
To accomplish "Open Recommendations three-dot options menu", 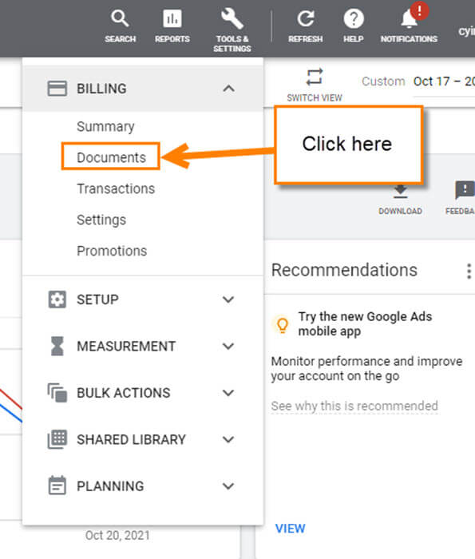I will [469, 272].
